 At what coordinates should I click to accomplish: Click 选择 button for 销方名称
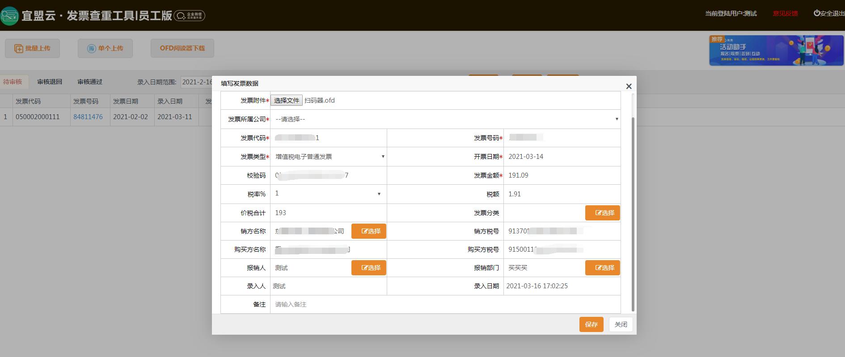point(368,231)
